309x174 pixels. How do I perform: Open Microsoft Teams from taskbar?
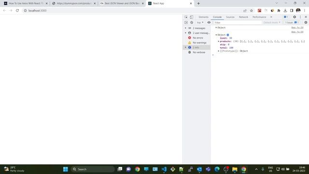208,169
